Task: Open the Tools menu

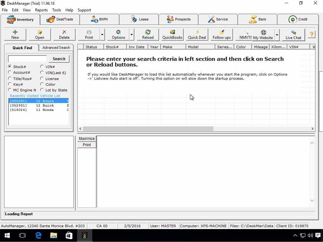Action: 57,10
